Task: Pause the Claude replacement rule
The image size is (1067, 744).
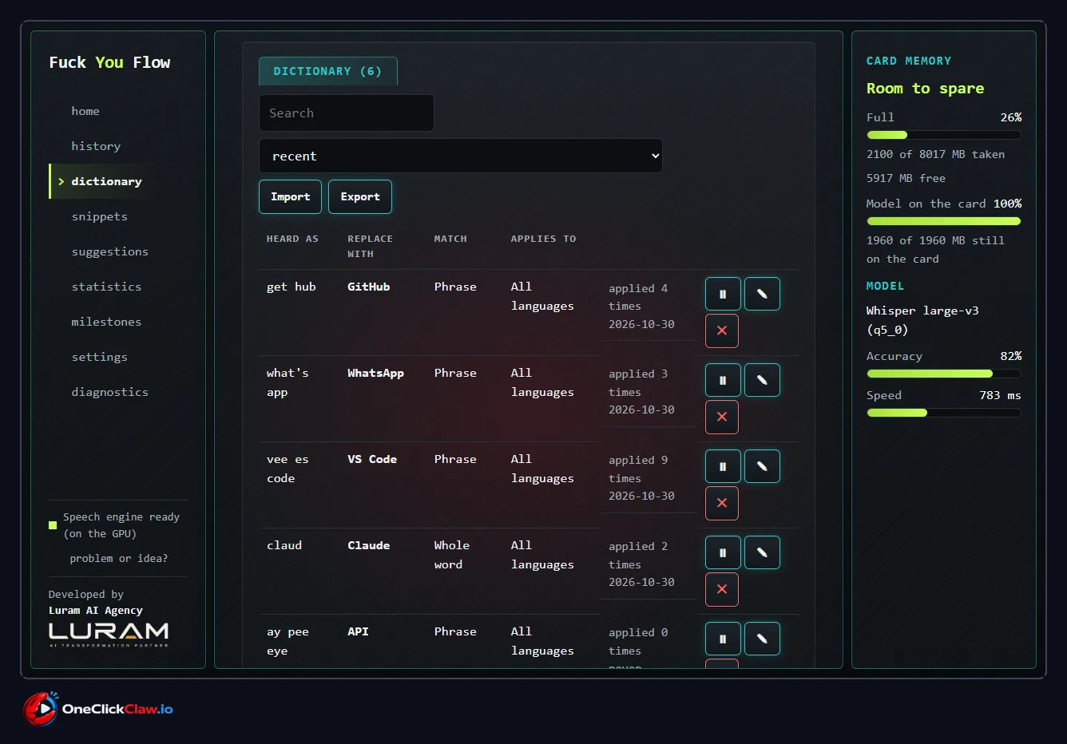Action: (x=723, y=552)
